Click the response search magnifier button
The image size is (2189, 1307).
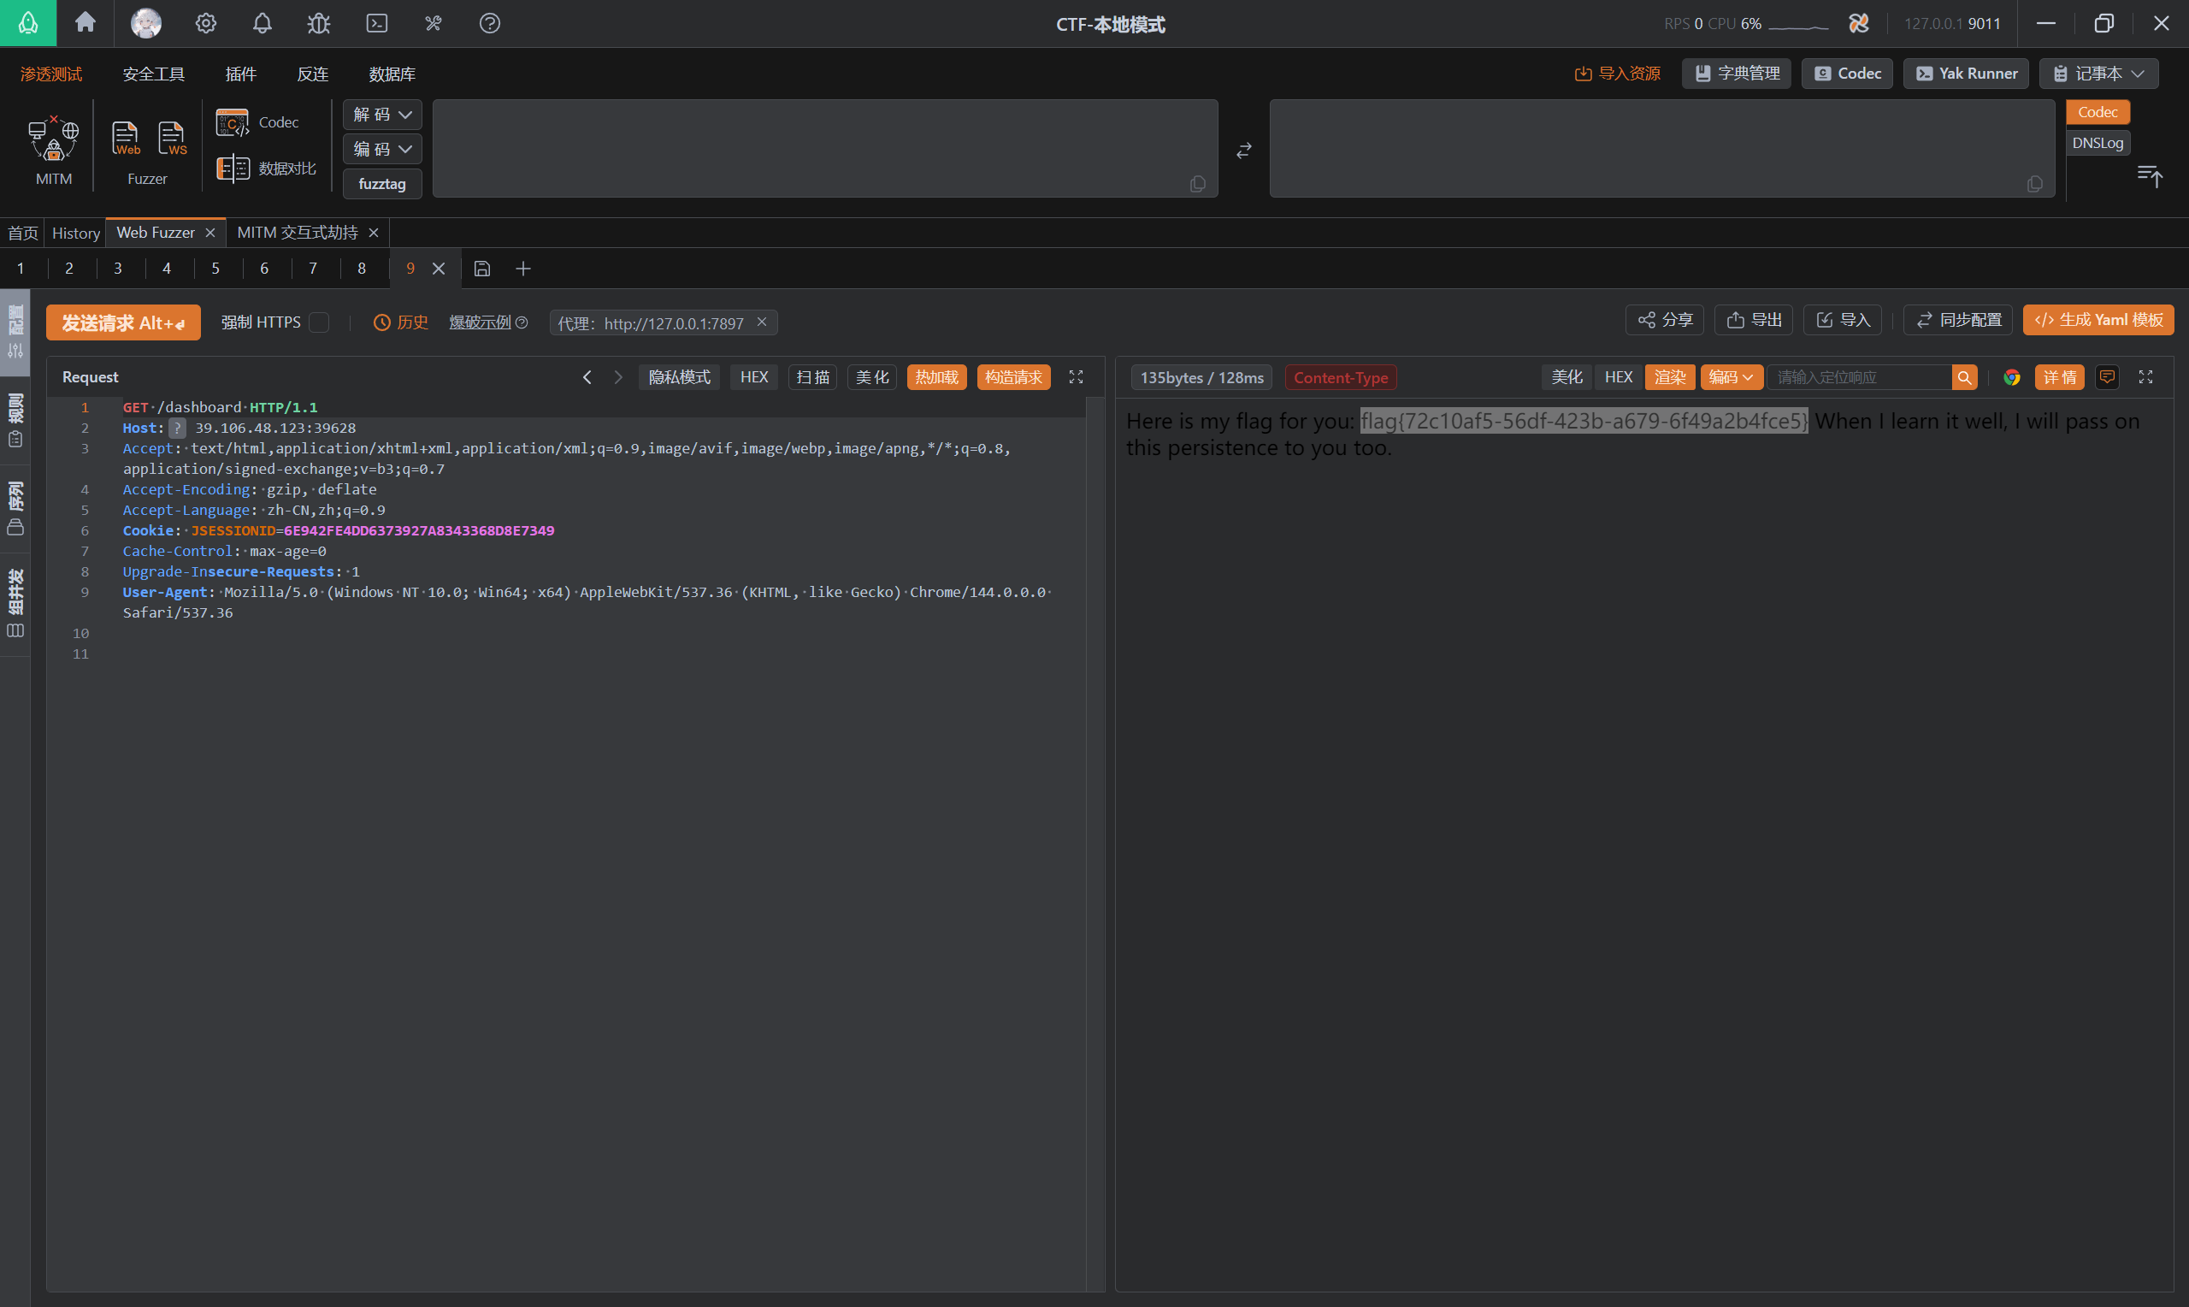click(x=1963, y=378)
